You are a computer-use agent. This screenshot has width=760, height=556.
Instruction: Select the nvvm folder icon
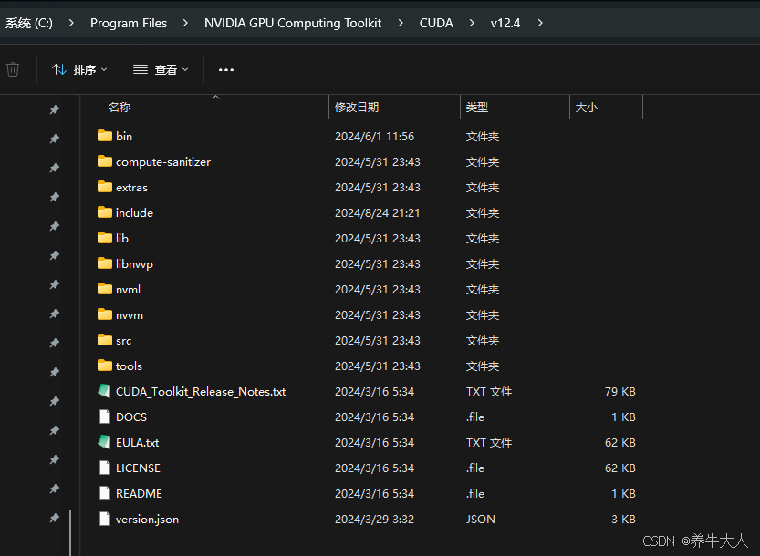point(105,314)
